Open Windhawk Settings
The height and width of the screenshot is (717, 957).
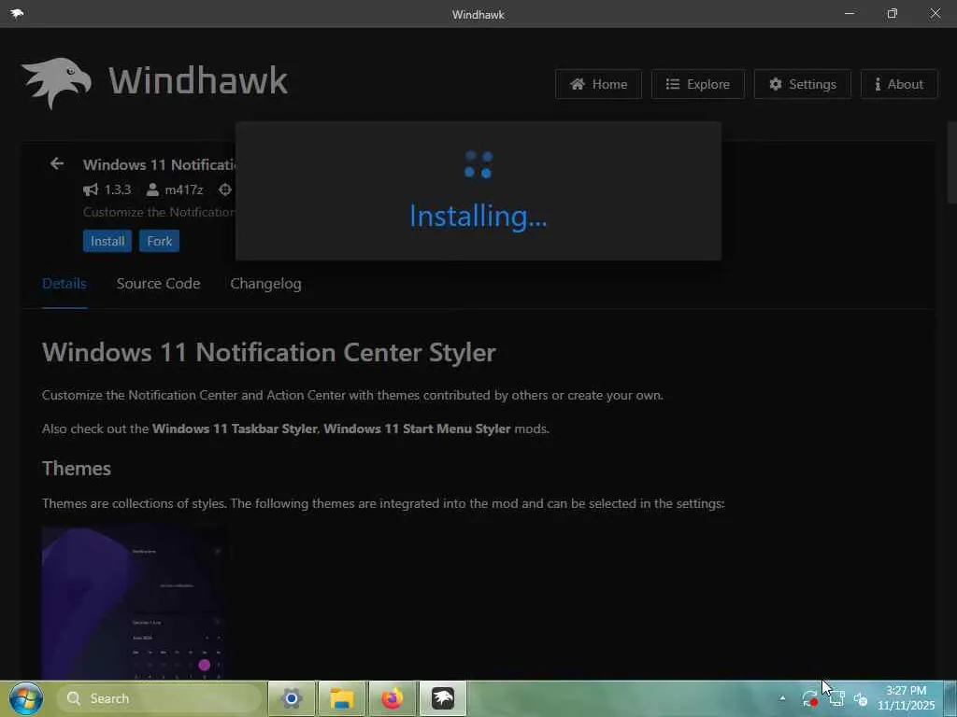802,84
